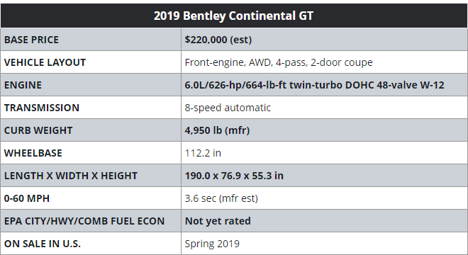The height and width of the screenshot is (255, 468).
Task: Click the Front-engine, AWD layout description
Action: point(279,62)
